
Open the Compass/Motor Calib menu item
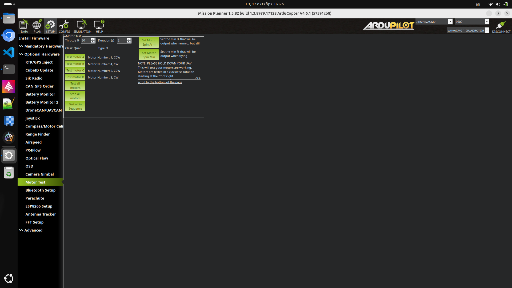click(x=44, y=126)
